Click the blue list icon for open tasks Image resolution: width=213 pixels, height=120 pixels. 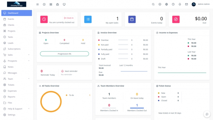click(88, 19)
